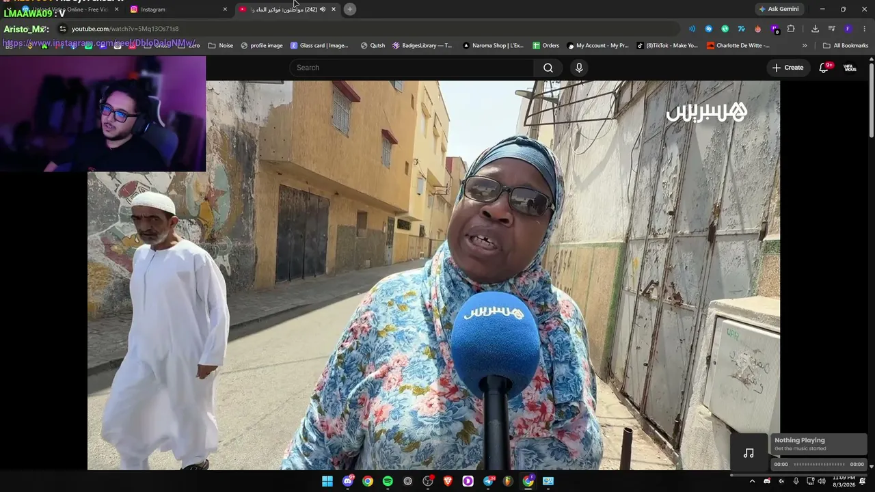Open the Chrome downloads panel
This screenshot has width=875, height=492.
pyautogui.click(x=815, y=29)
